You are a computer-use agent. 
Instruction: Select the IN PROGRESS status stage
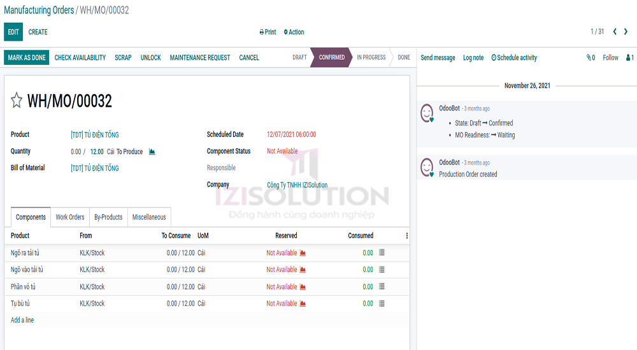click(x=371, y=57)
